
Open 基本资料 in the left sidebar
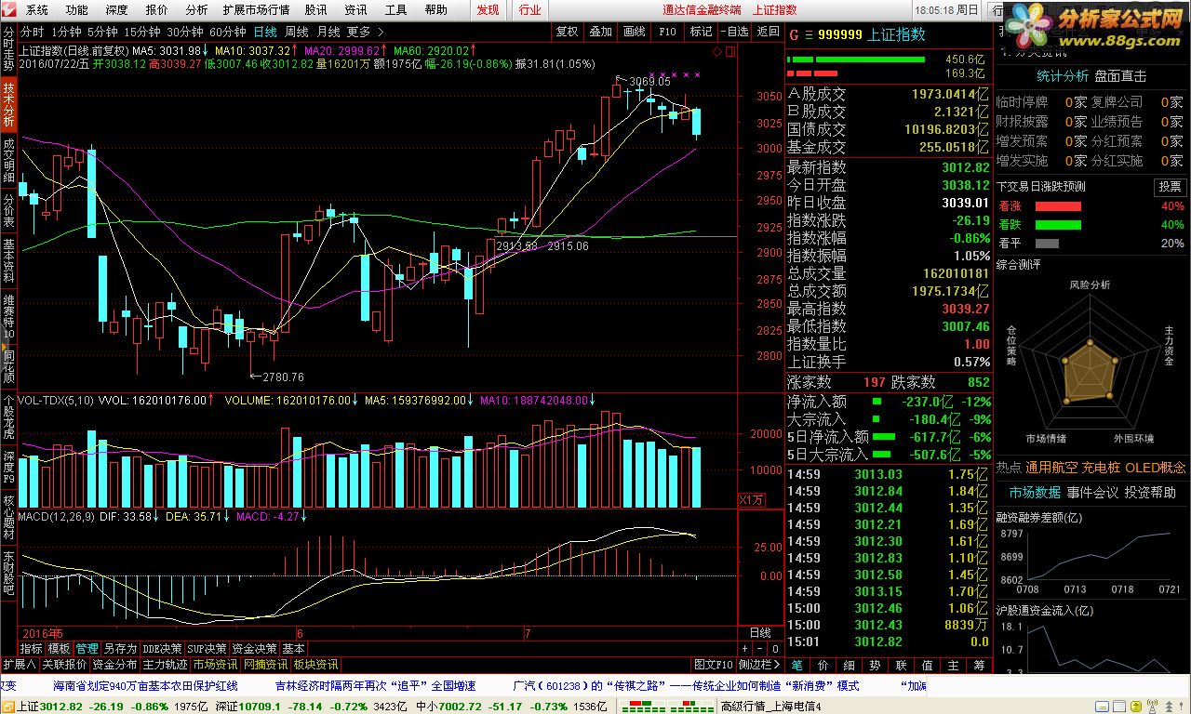pyautogui.click(x=8, y=261)
